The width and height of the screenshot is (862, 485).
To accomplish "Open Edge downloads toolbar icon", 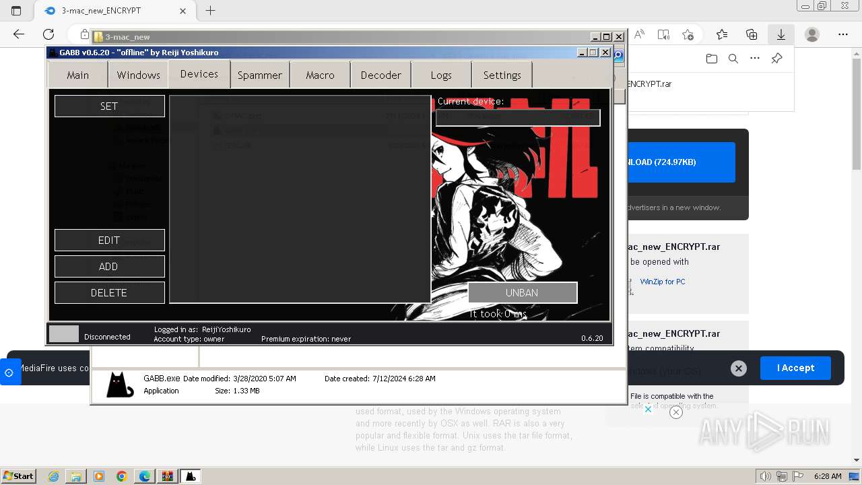I will coord(781,34).
